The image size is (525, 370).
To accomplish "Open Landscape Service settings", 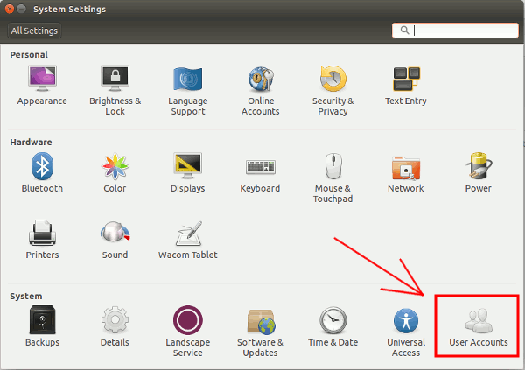I will (188, 331).
